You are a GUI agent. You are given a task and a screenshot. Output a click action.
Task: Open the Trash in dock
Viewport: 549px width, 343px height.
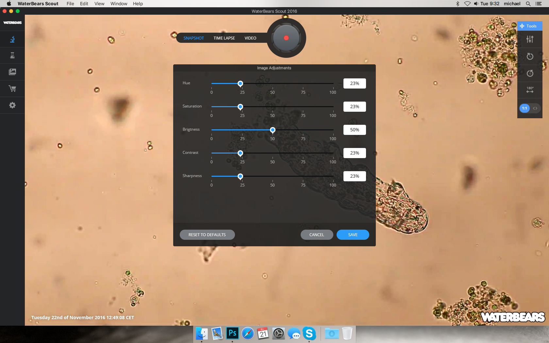(x=347, y=334)
